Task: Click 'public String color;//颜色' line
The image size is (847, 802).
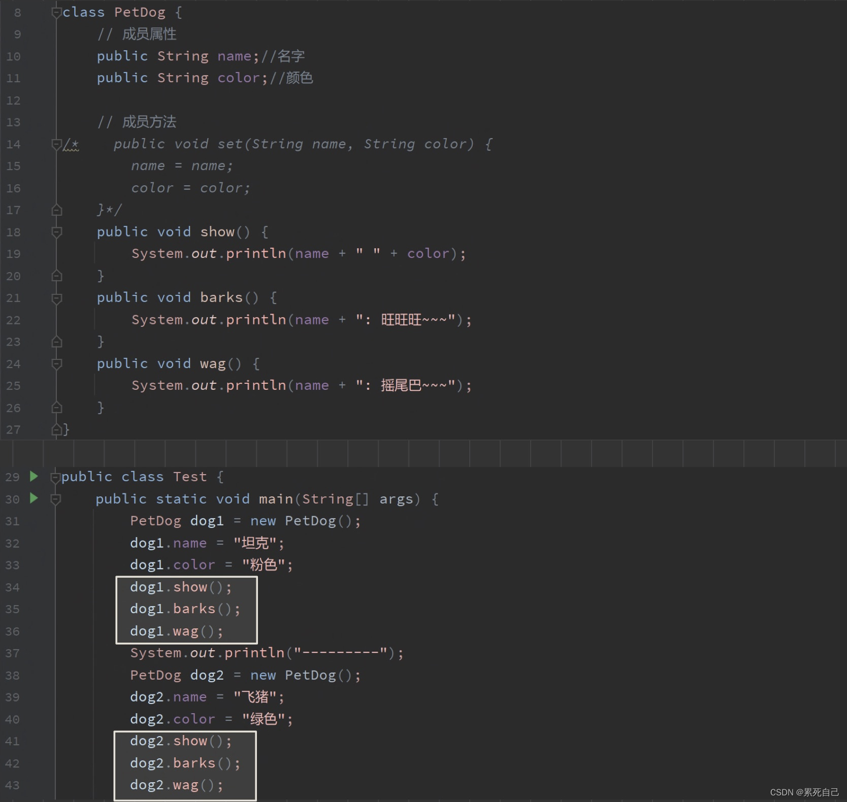Action: (x=205, y=78)
